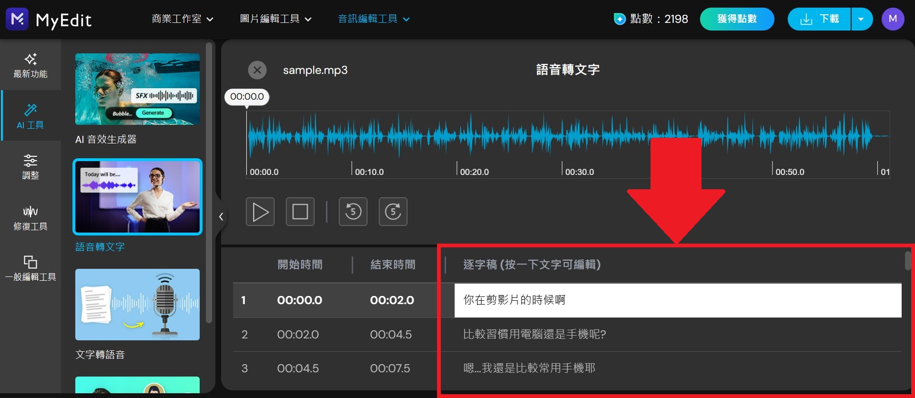This screenshot has width=915, height=398.
Task: Select transcript line 嗯...我還是比較常用手機耶
Action: click(529, 368)
